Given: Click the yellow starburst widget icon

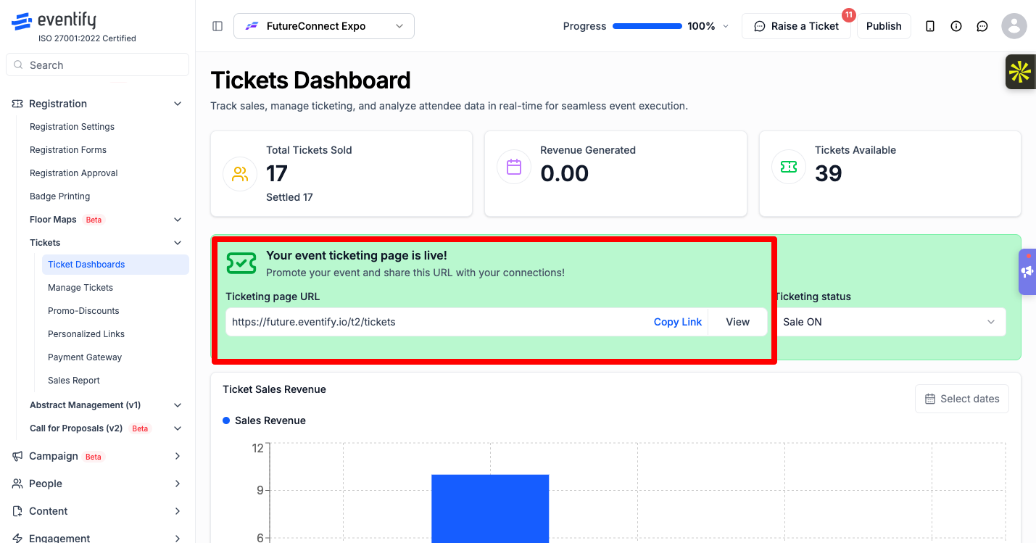Looking at the screenshot, I should click(x=1020, y=72).
